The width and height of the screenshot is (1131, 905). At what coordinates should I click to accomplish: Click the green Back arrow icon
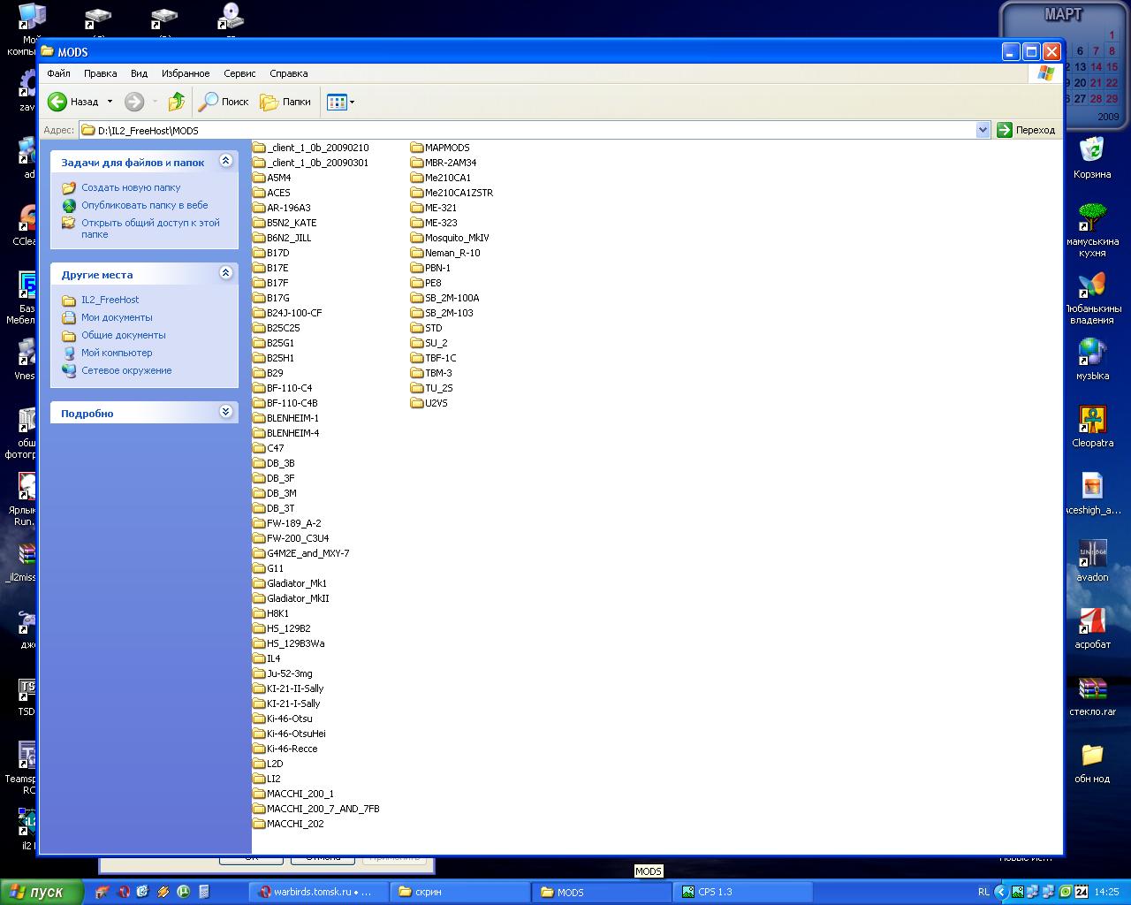[x=58, y=102]
